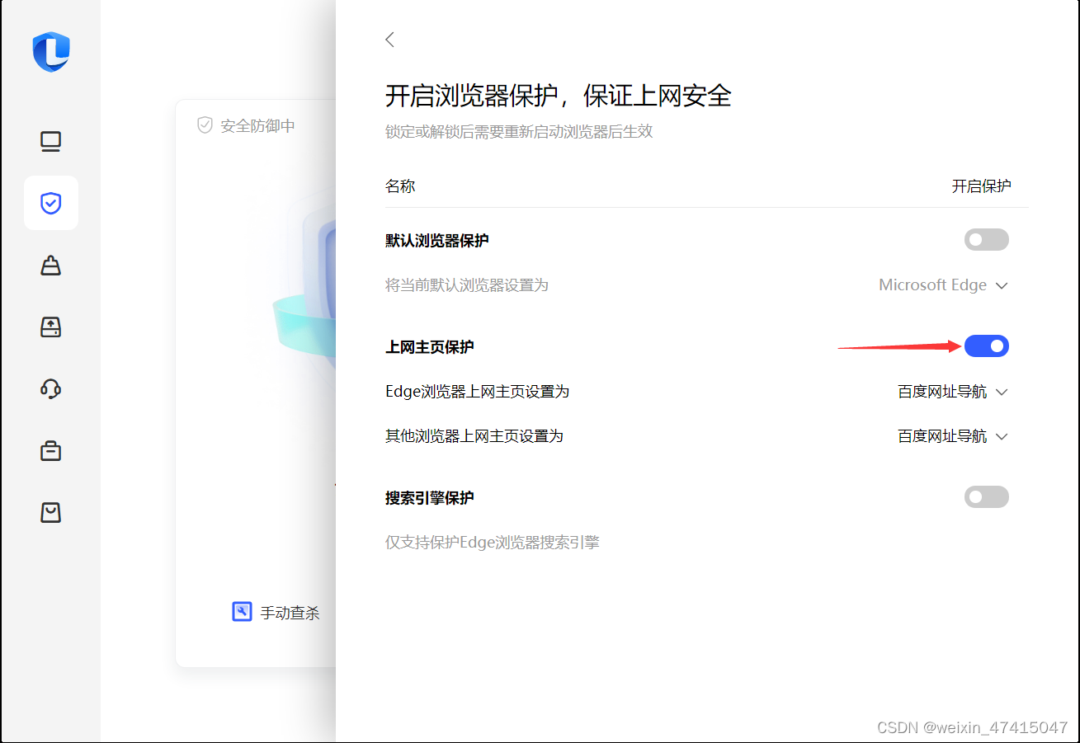Image resolution: width=1080 pixels, height=743 pixels.
Task: Click the Lenovo logo at top
Action: (50, 52)
